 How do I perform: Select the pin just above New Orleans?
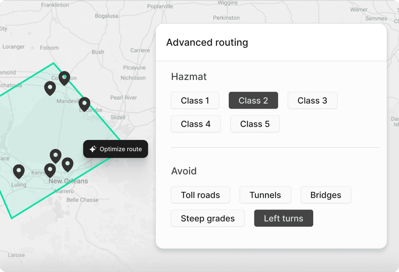pos(55,155)
